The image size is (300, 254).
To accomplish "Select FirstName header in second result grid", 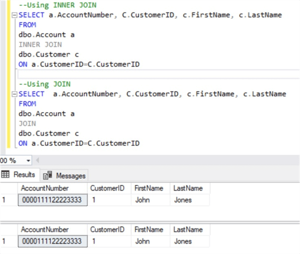I will (150, 230).
